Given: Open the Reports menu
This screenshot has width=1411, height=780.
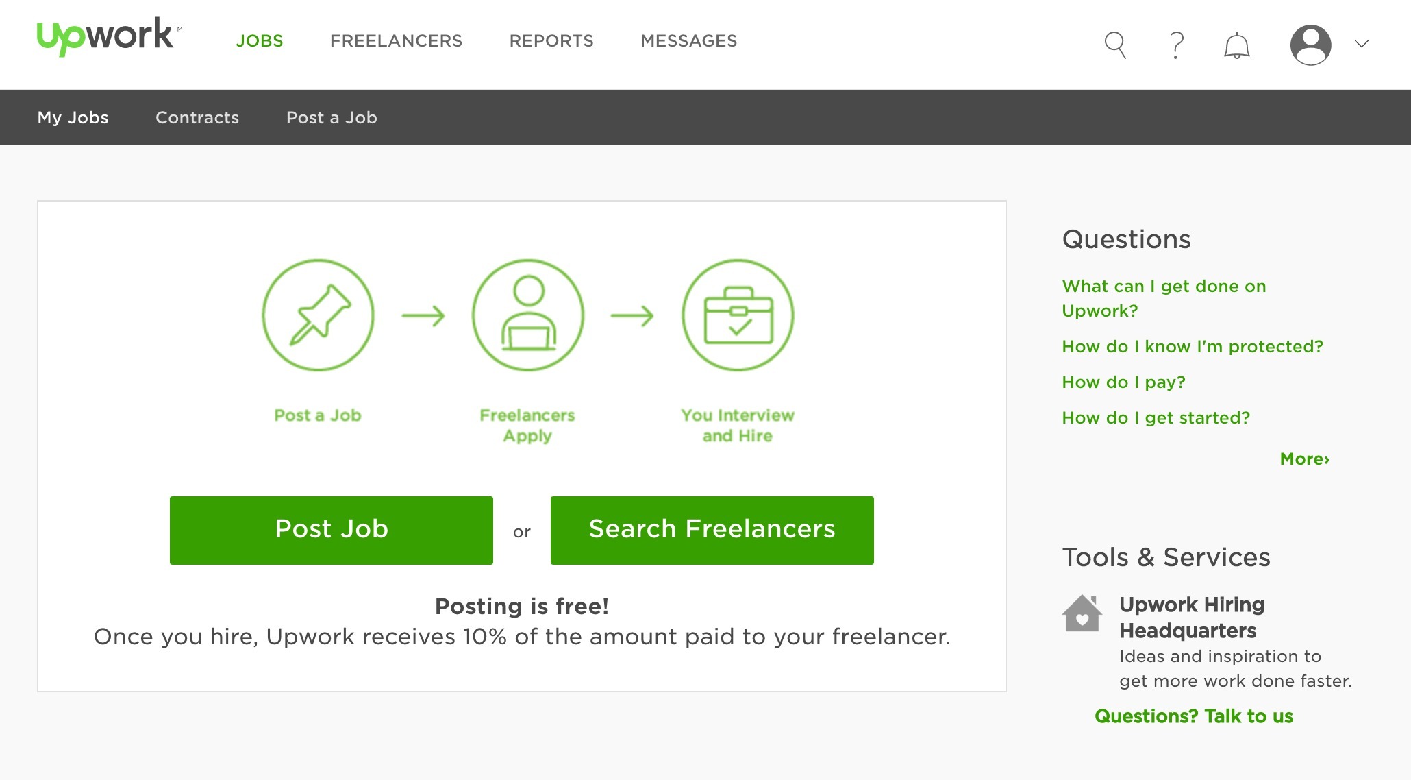Looking at the screenshot, I should pyautogui.click(x=551, y=41).
